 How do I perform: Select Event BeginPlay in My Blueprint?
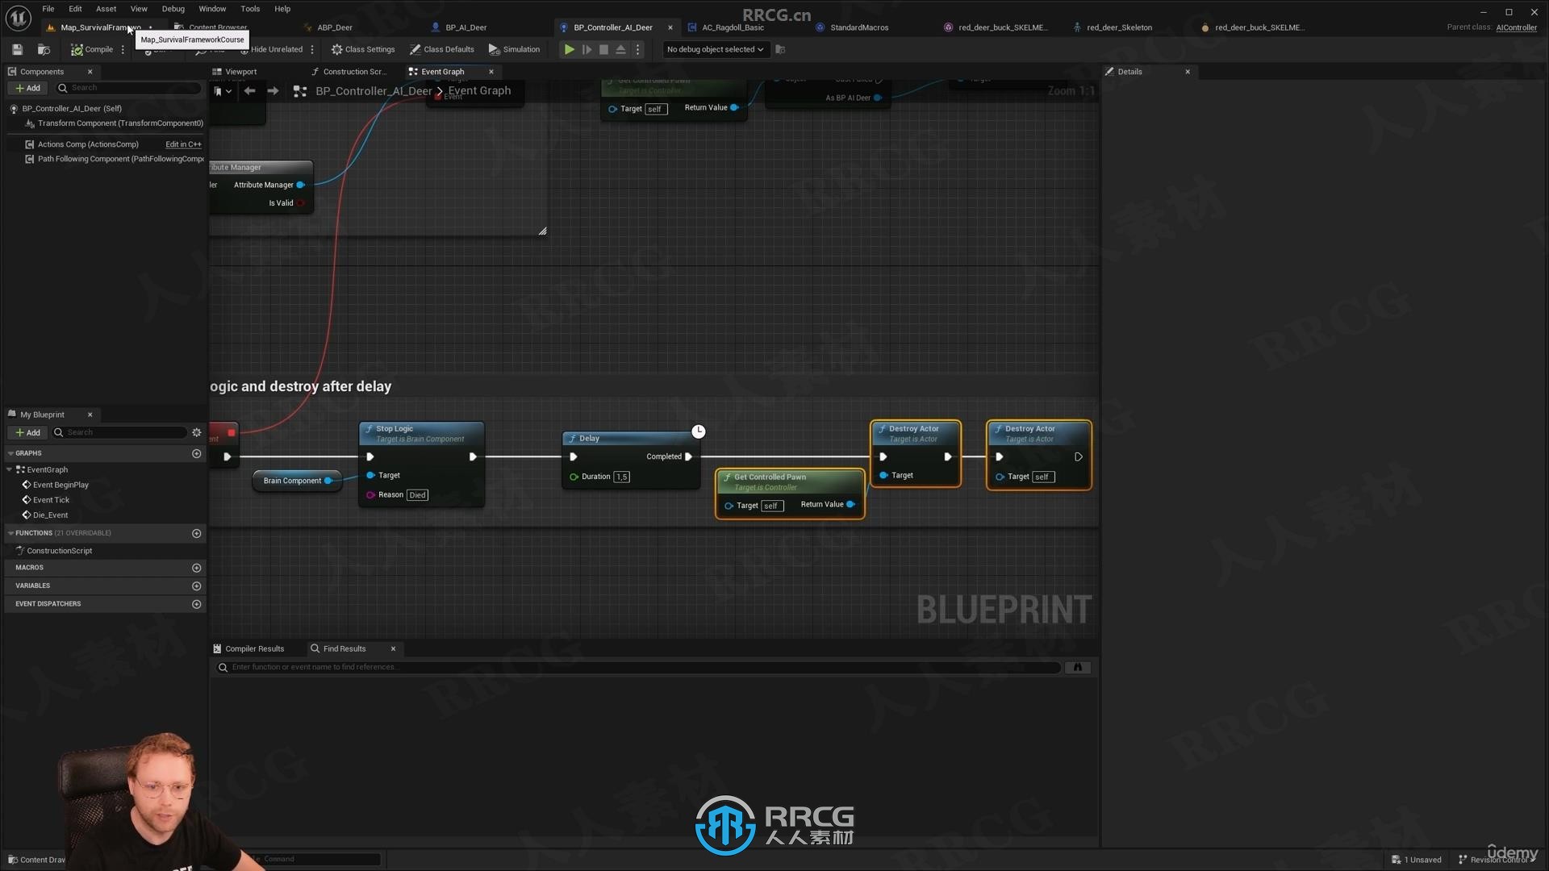61,485
